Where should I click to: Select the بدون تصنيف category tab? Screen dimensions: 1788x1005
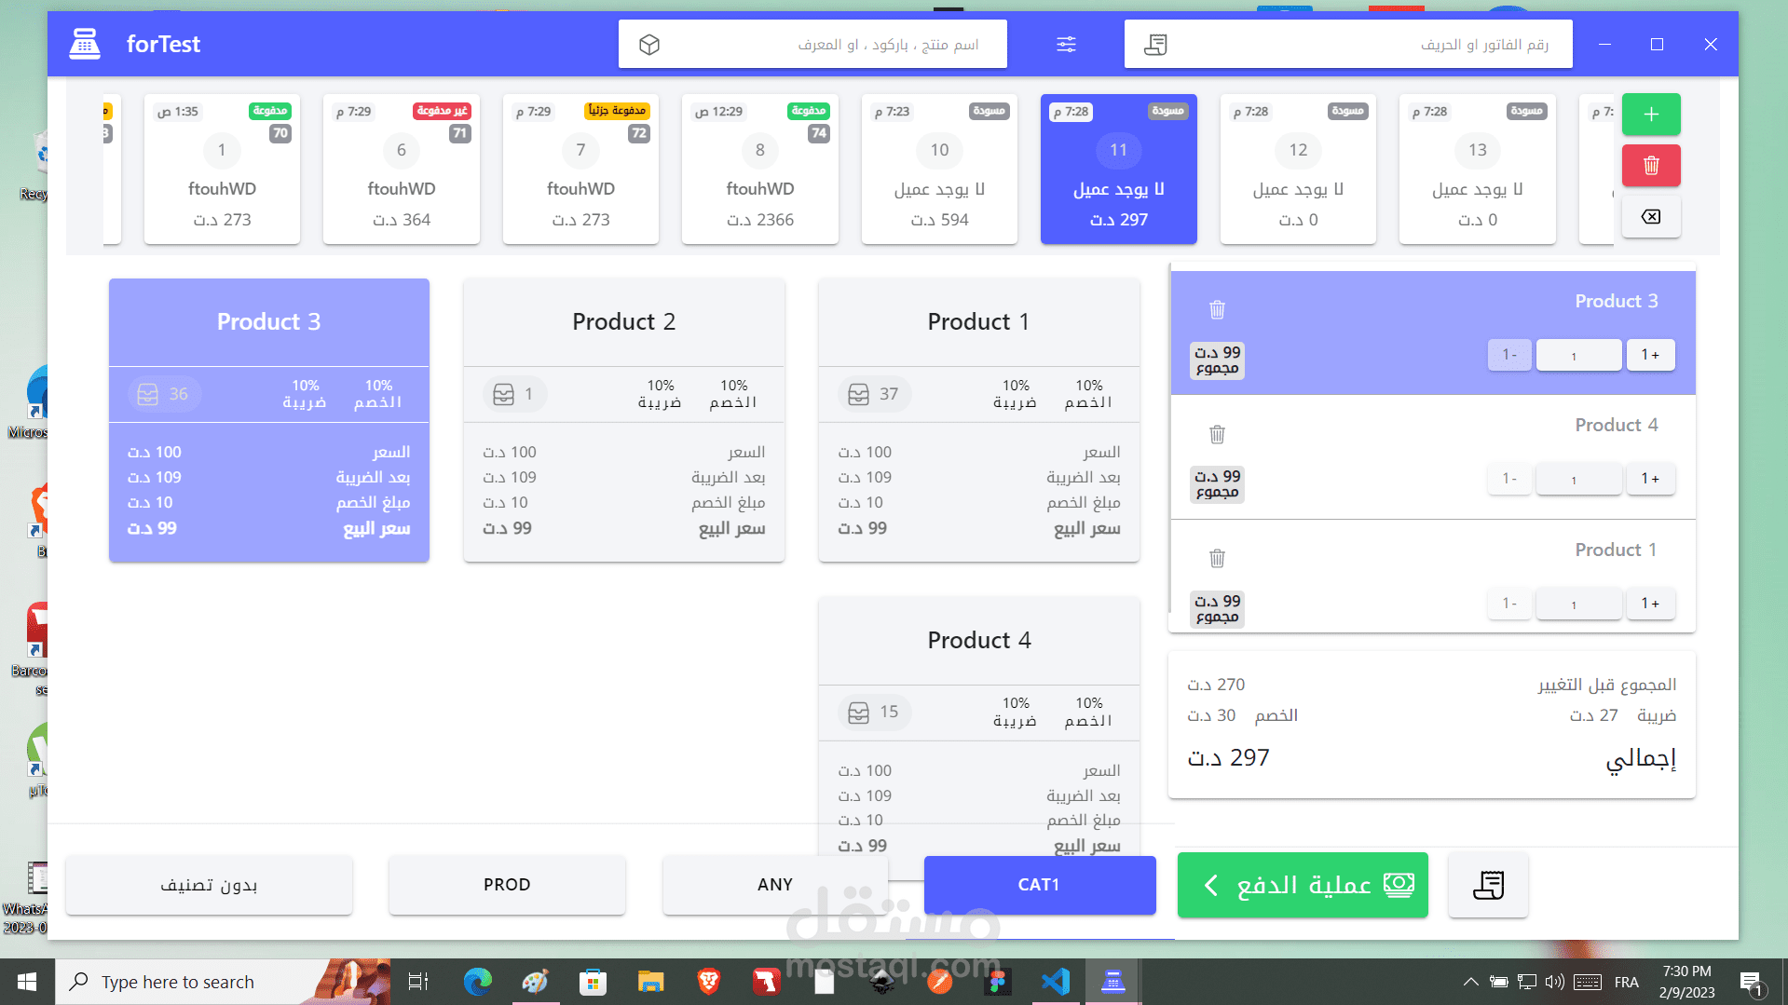pos(209,885)
